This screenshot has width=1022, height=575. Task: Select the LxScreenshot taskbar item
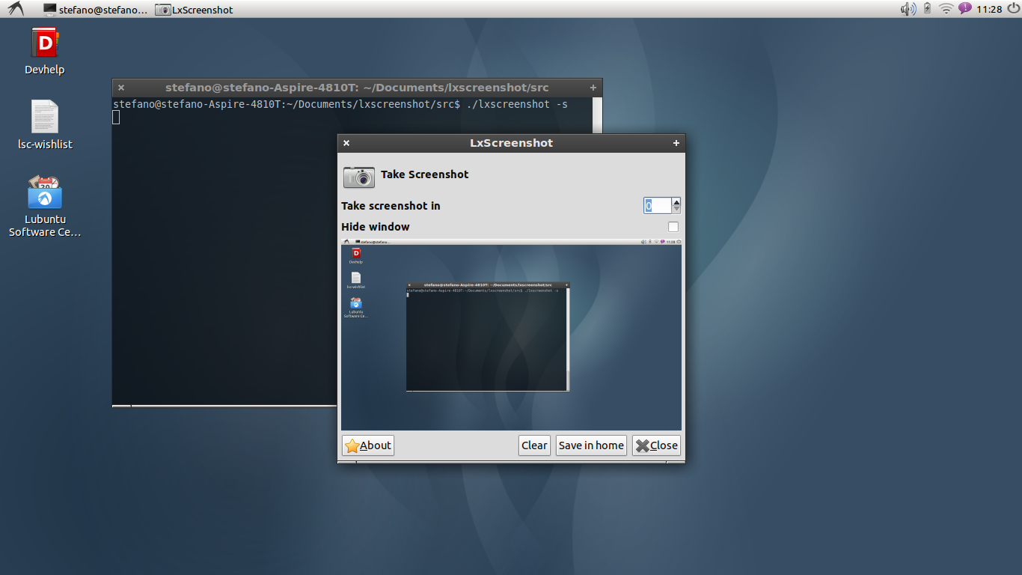pos(195,10)
